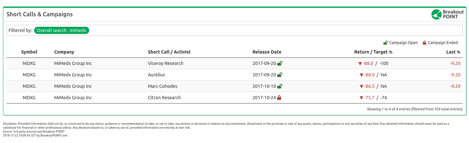Click the -100 target value
469x143 pixels.
(384, 63)
